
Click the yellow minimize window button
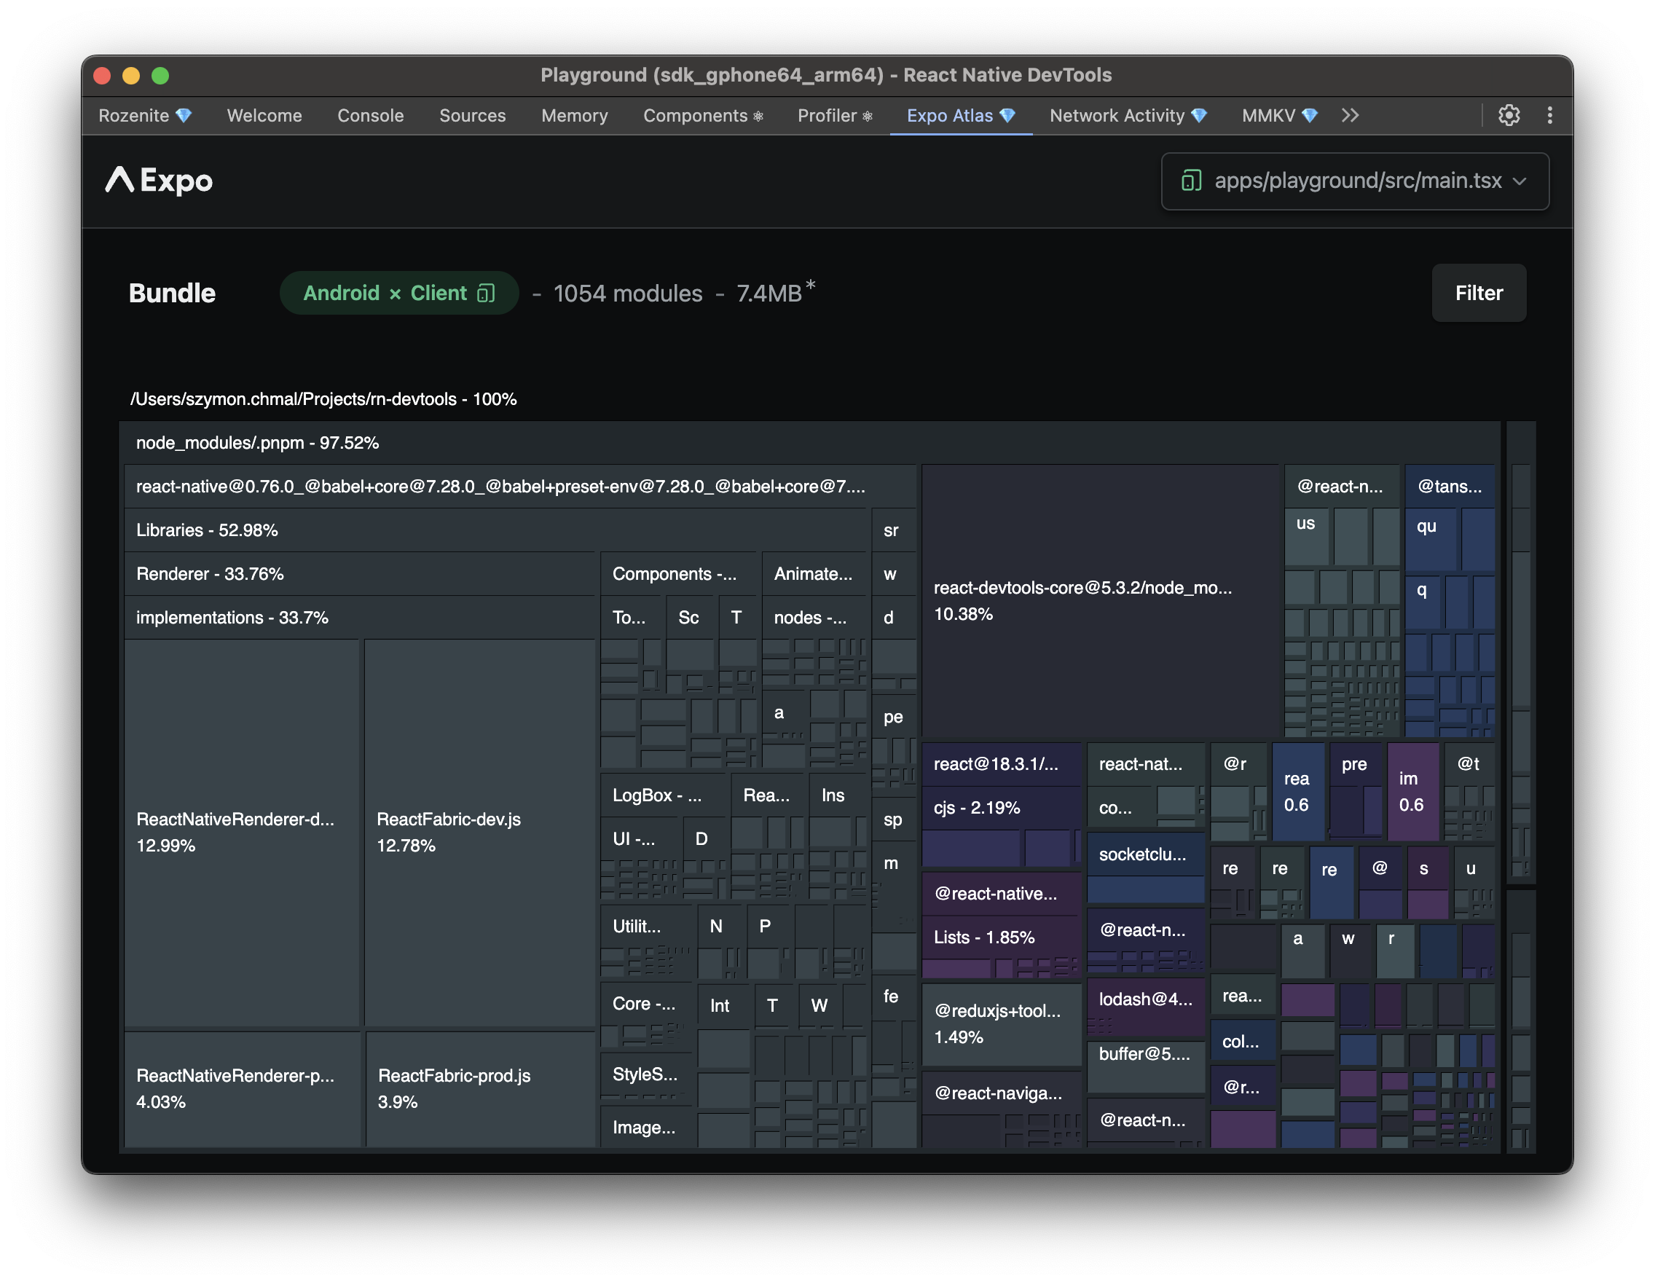[131, 76]
